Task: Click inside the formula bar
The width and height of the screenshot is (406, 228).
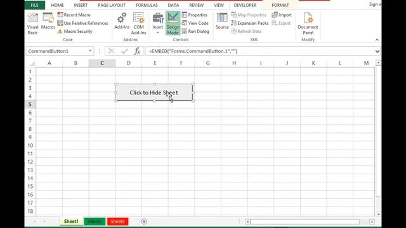Action: 259,51
